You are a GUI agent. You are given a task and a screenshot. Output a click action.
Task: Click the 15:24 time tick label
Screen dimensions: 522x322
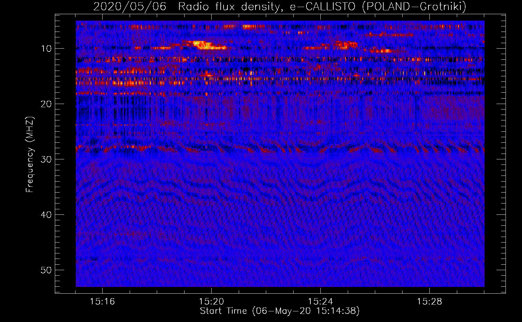click(x=320, y=302)
